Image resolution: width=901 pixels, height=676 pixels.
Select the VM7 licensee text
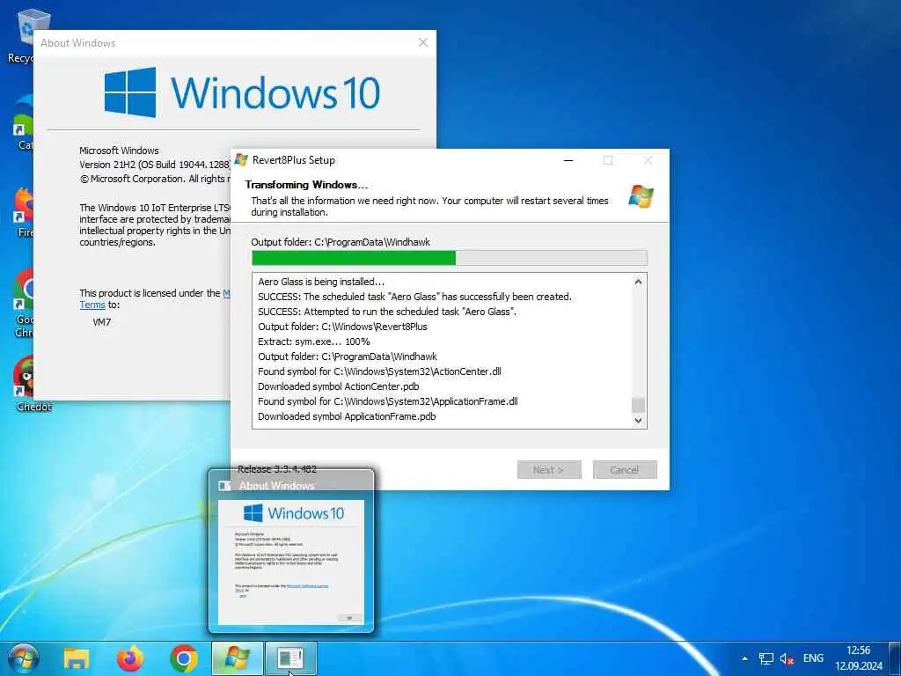coord(102,322)
